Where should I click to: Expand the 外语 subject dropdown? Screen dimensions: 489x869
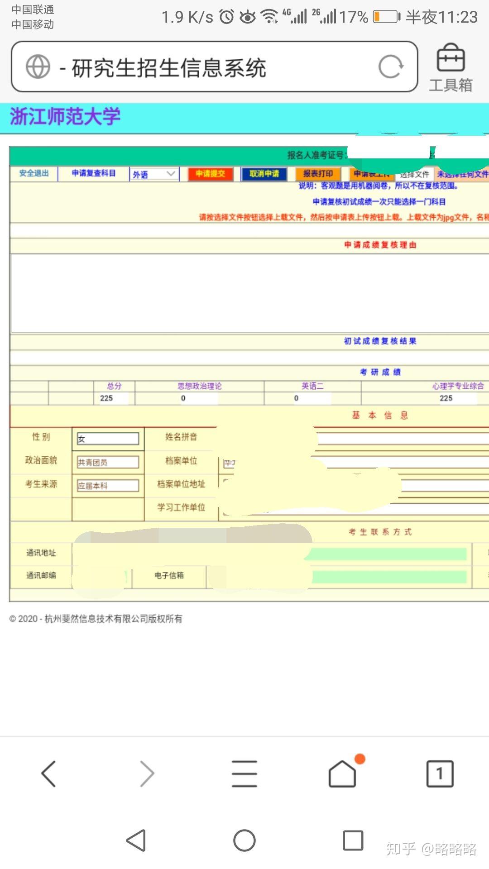pos(154,174)
